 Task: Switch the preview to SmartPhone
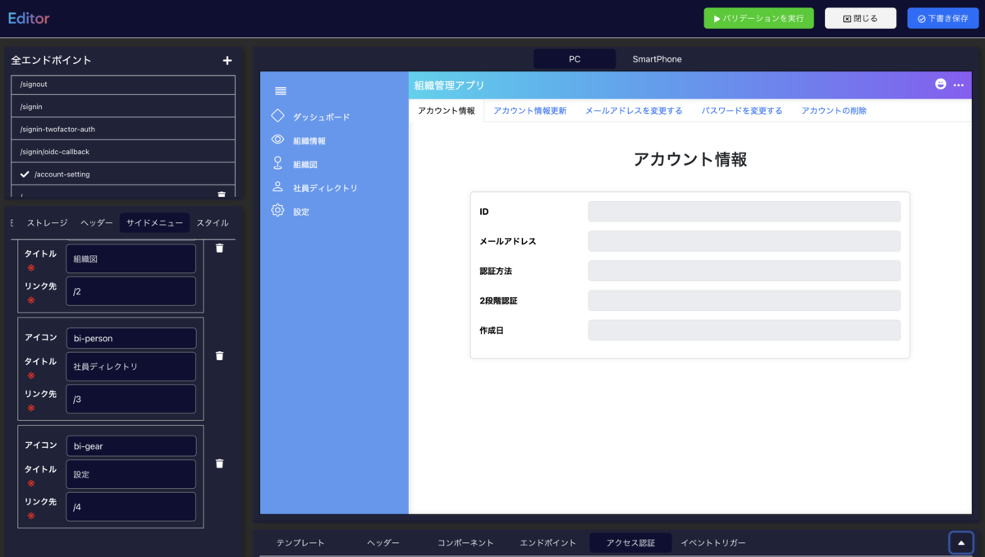pos(657,59)
